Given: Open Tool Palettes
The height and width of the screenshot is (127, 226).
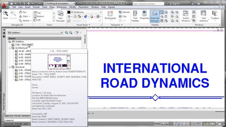Looking at the screenshot, I should coord(135,17).
